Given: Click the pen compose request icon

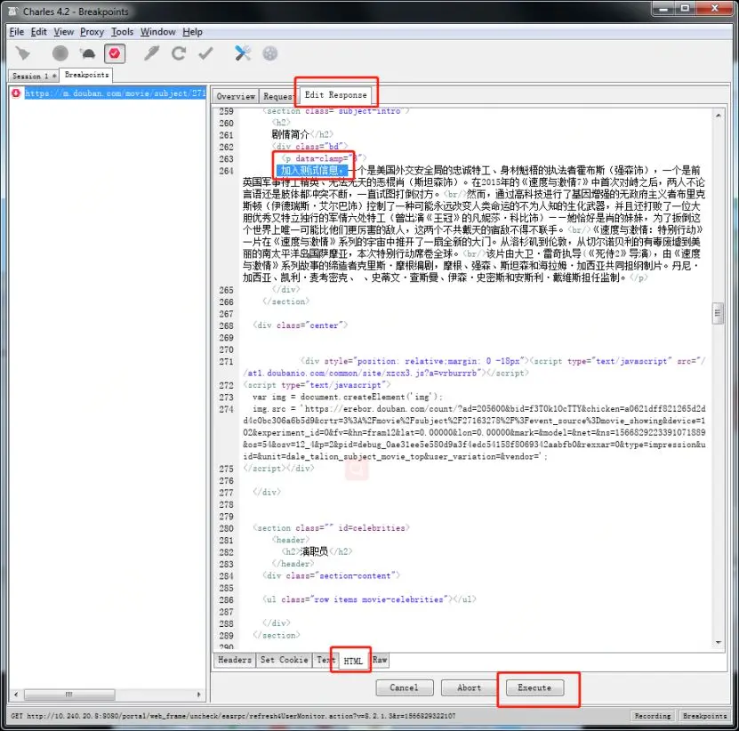Looking at the screenshot, I should (151, 53).
